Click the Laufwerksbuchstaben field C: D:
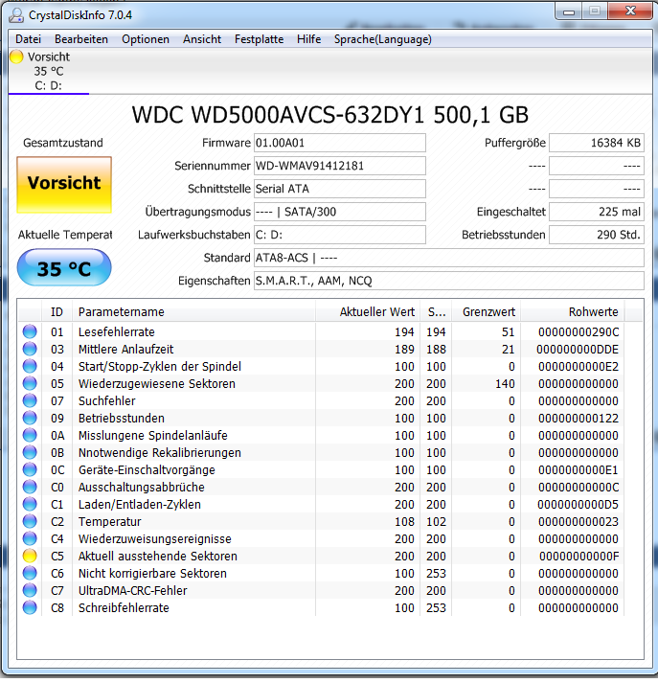 [340, 235]
